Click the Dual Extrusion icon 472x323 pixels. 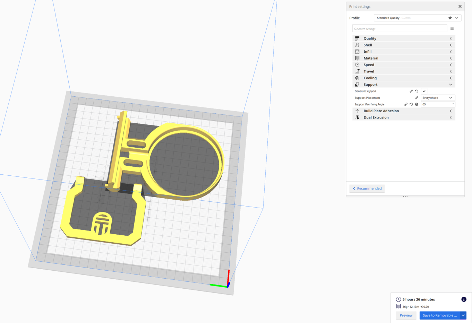pyautogui.click(x=357, y=117)
